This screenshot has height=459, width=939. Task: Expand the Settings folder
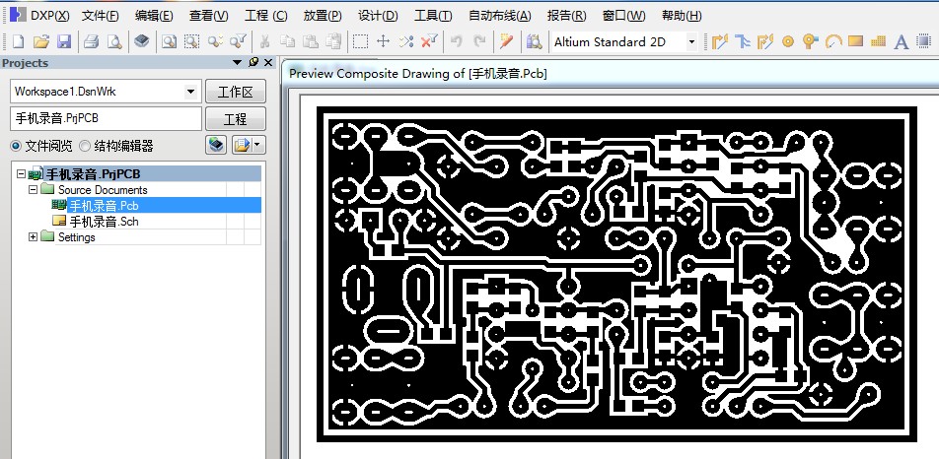pyautogui.click(x=33, y=236)
